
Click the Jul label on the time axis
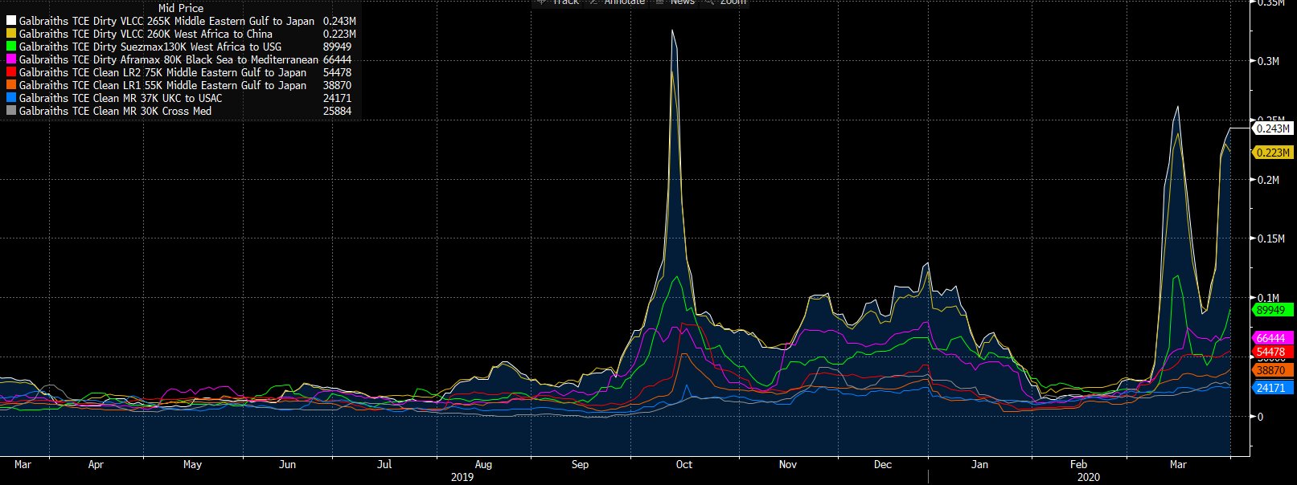point(384,465)
